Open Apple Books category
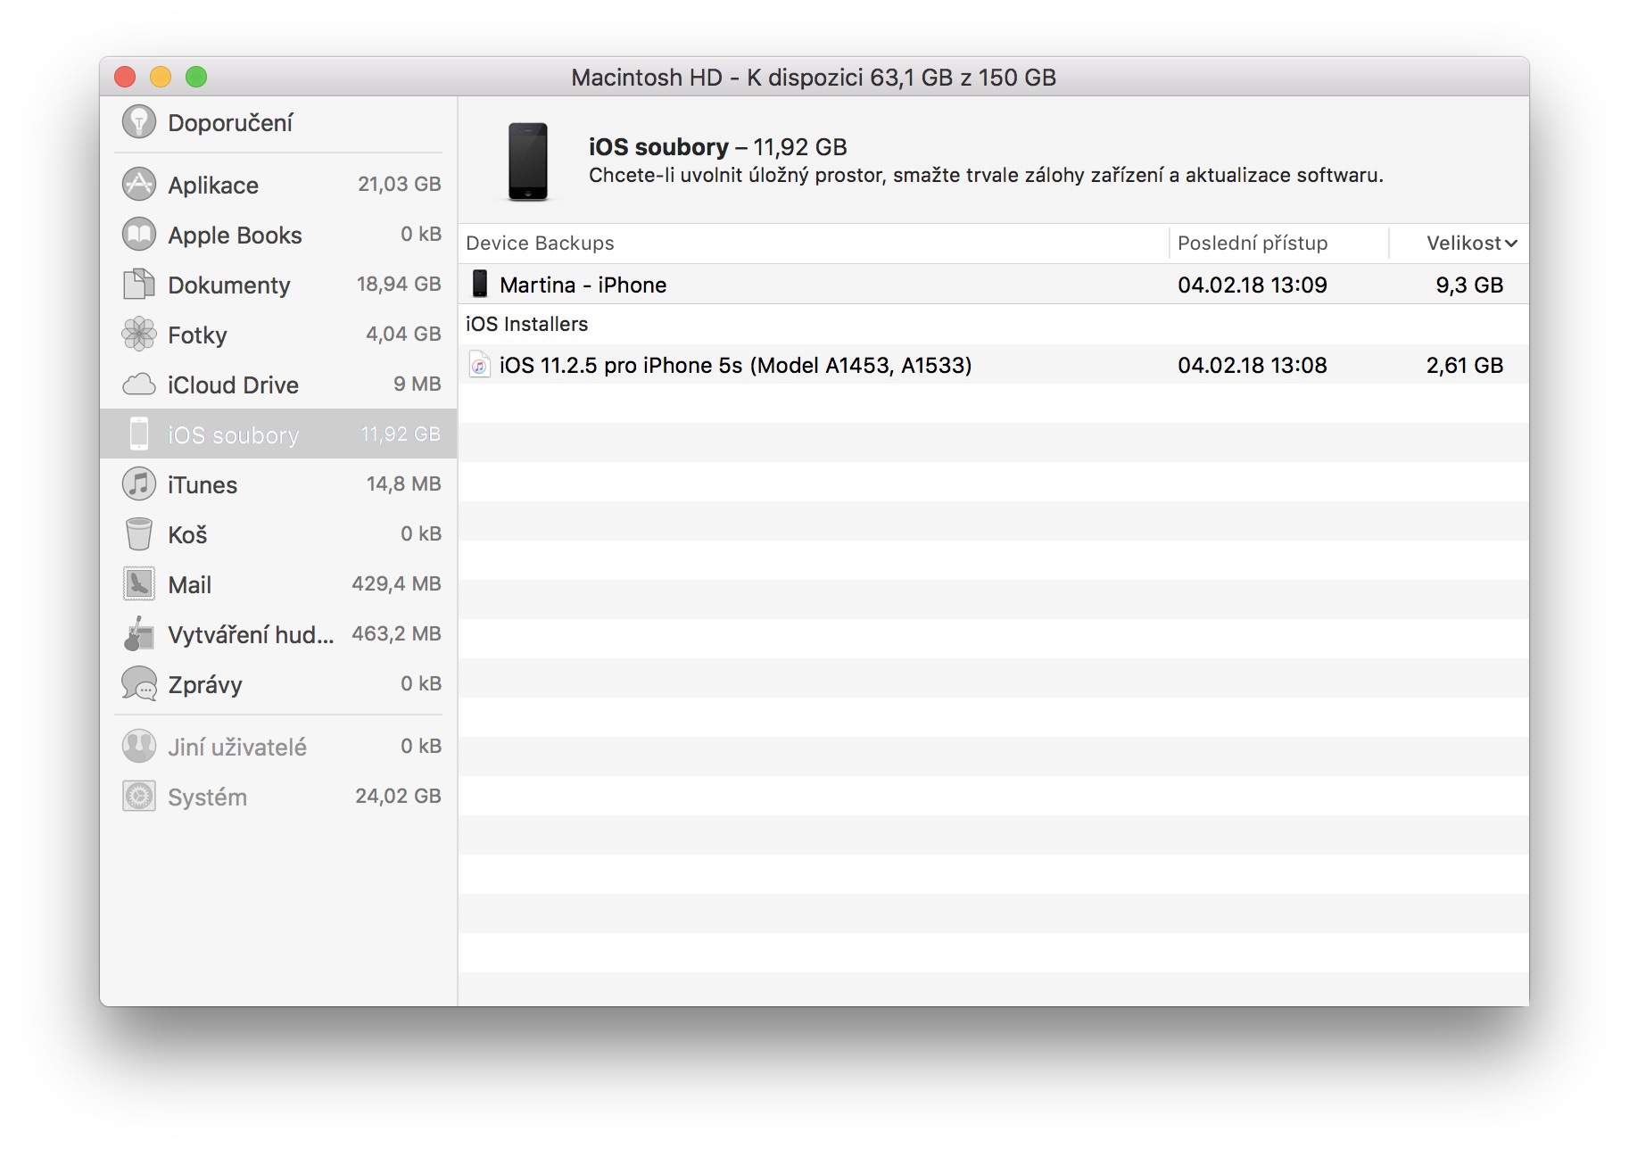This screenshot has width=1629, height=1149. pos(278,234)
